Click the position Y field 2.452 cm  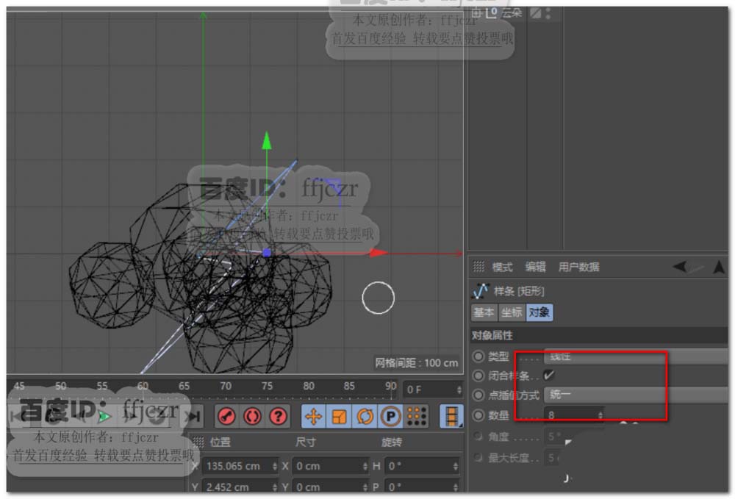pos(241,487)
